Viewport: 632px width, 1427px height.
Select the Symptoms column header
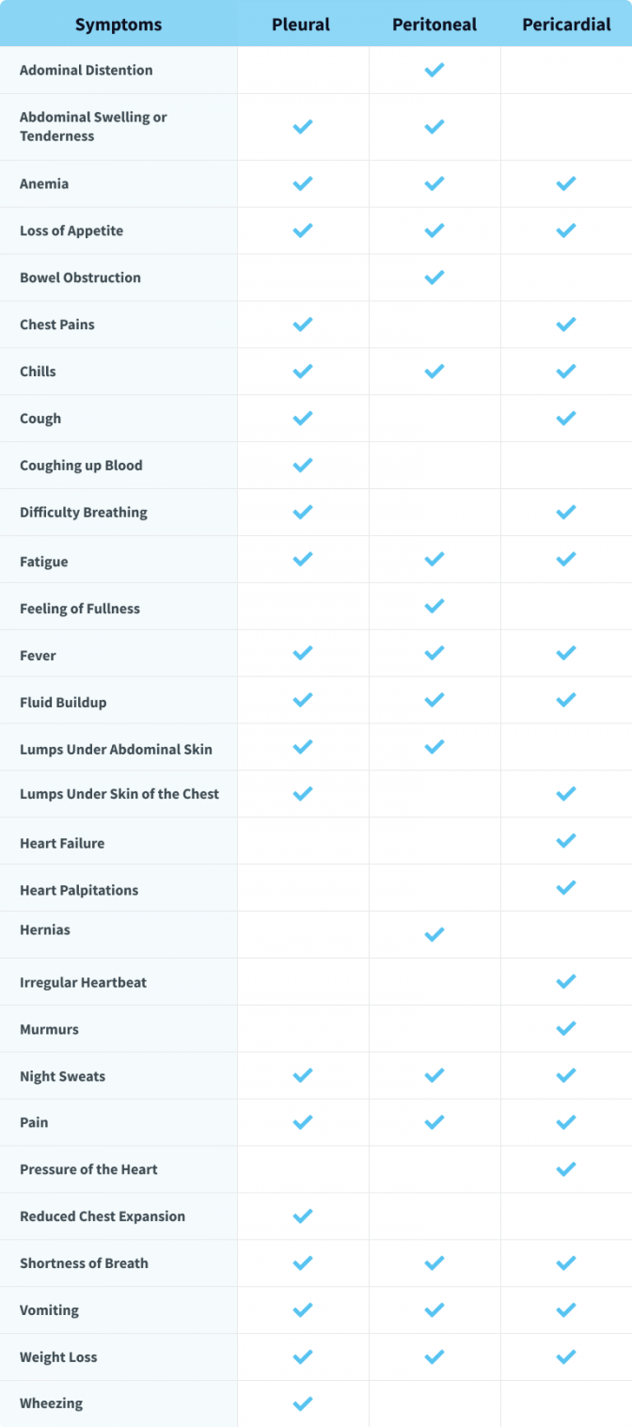point(118,24)
